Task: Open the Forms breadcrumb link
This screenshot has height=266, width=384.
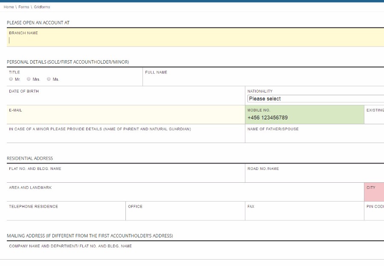Action: [x=24, y=7]
